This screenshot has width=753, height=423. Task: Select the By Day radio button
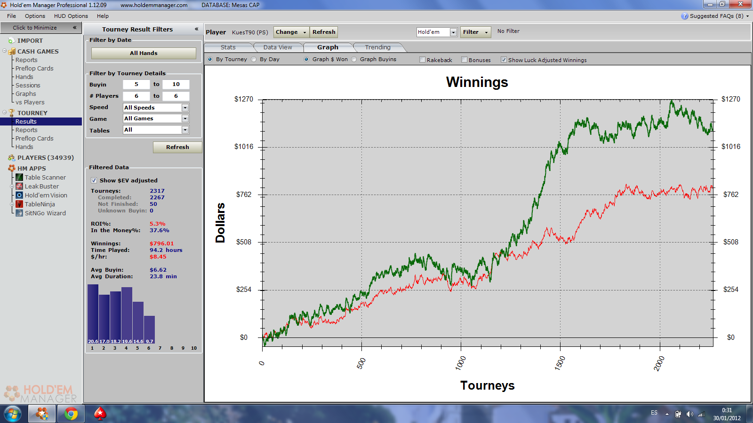[254, 59]
